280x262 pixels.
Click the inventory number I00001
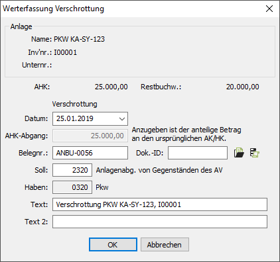66,52
